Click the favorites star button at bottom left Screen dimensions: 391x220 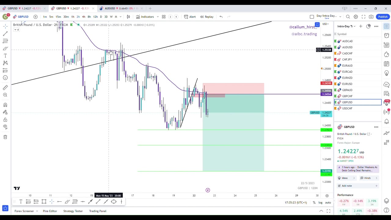tap(5, 208)
